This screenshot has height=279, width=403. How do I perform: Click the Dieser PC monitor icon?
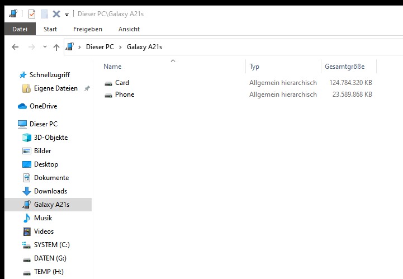(22, 124)
